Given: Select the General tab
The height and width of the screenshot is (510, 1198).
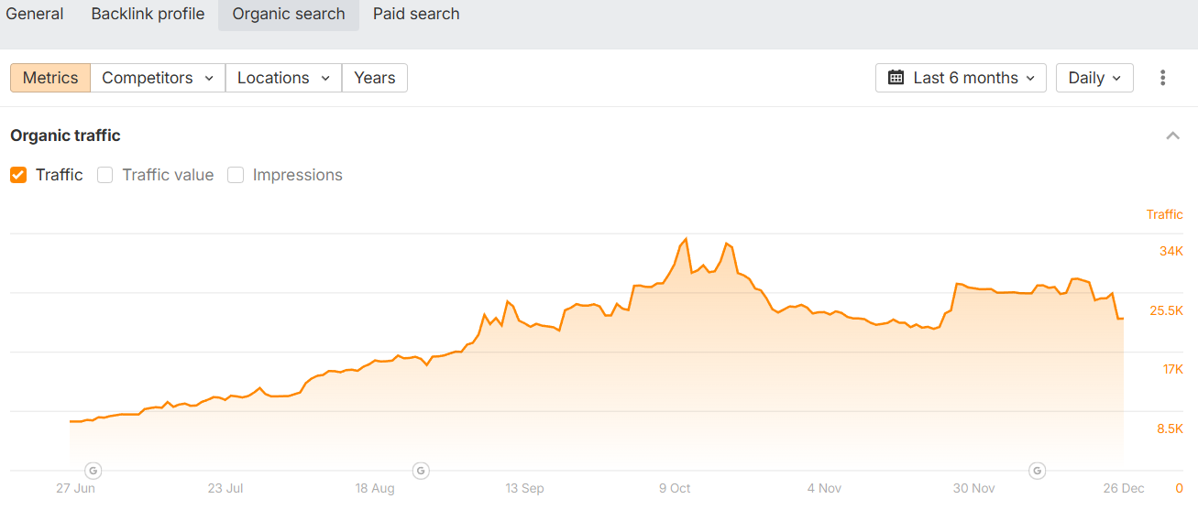Looking at the screenshot, I should [x=35, y=14].
